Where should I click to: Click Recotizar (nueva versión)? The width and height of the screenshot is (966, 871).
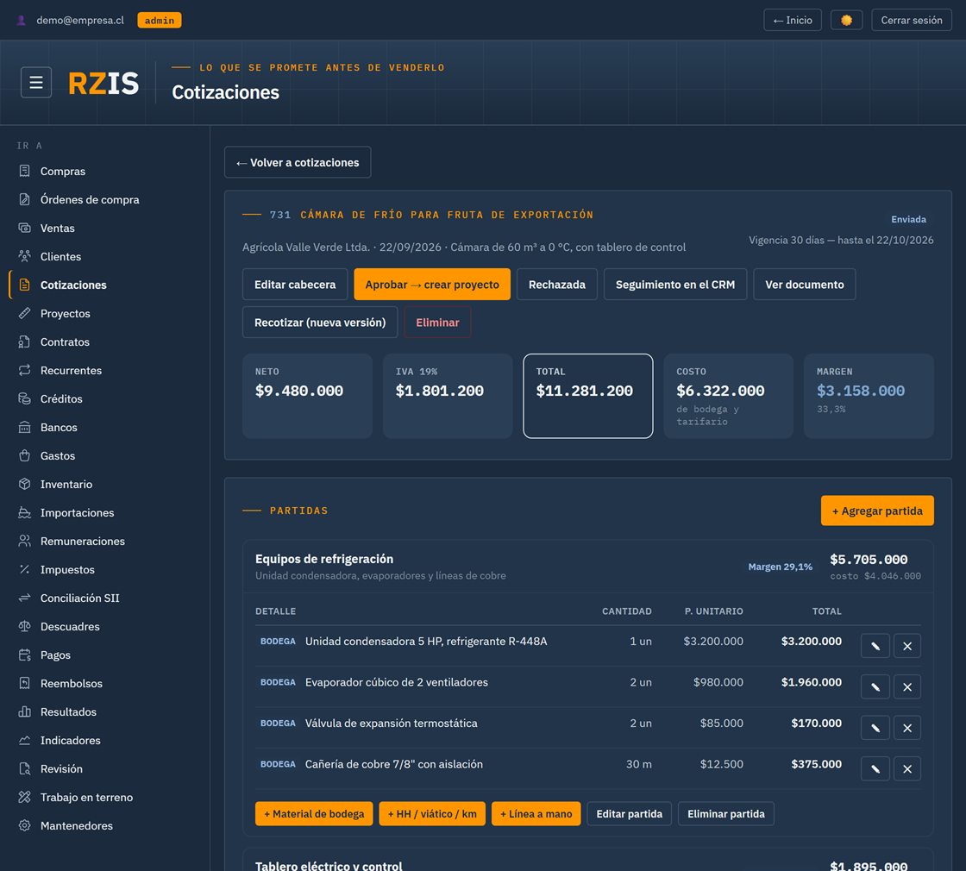click(320, 323)
